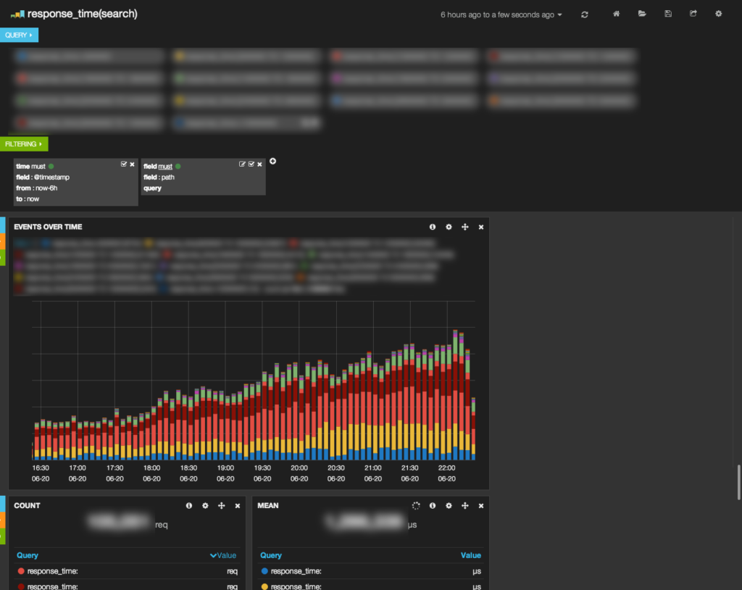The image size is (742, 590).
Task: Refresh the dashboard with the refresh icon
Action: click(x=585, y=13)
